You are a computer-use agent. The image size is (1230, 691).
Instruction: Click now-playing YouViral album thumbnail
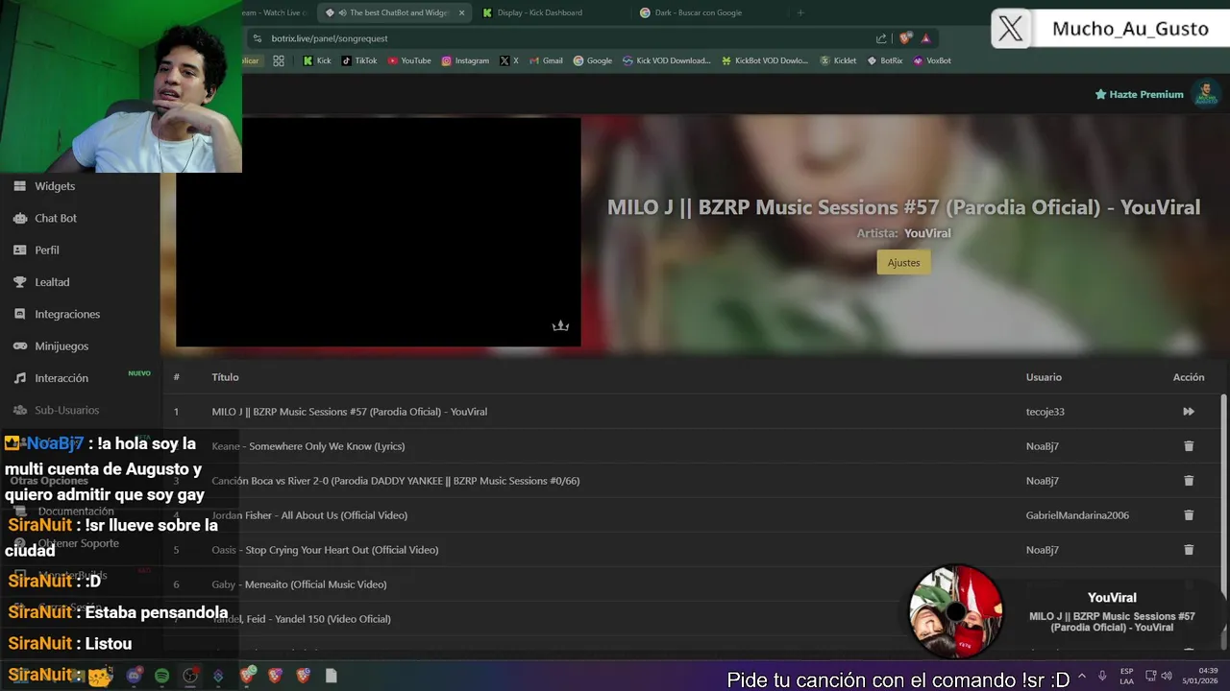[x=956, y=611]
